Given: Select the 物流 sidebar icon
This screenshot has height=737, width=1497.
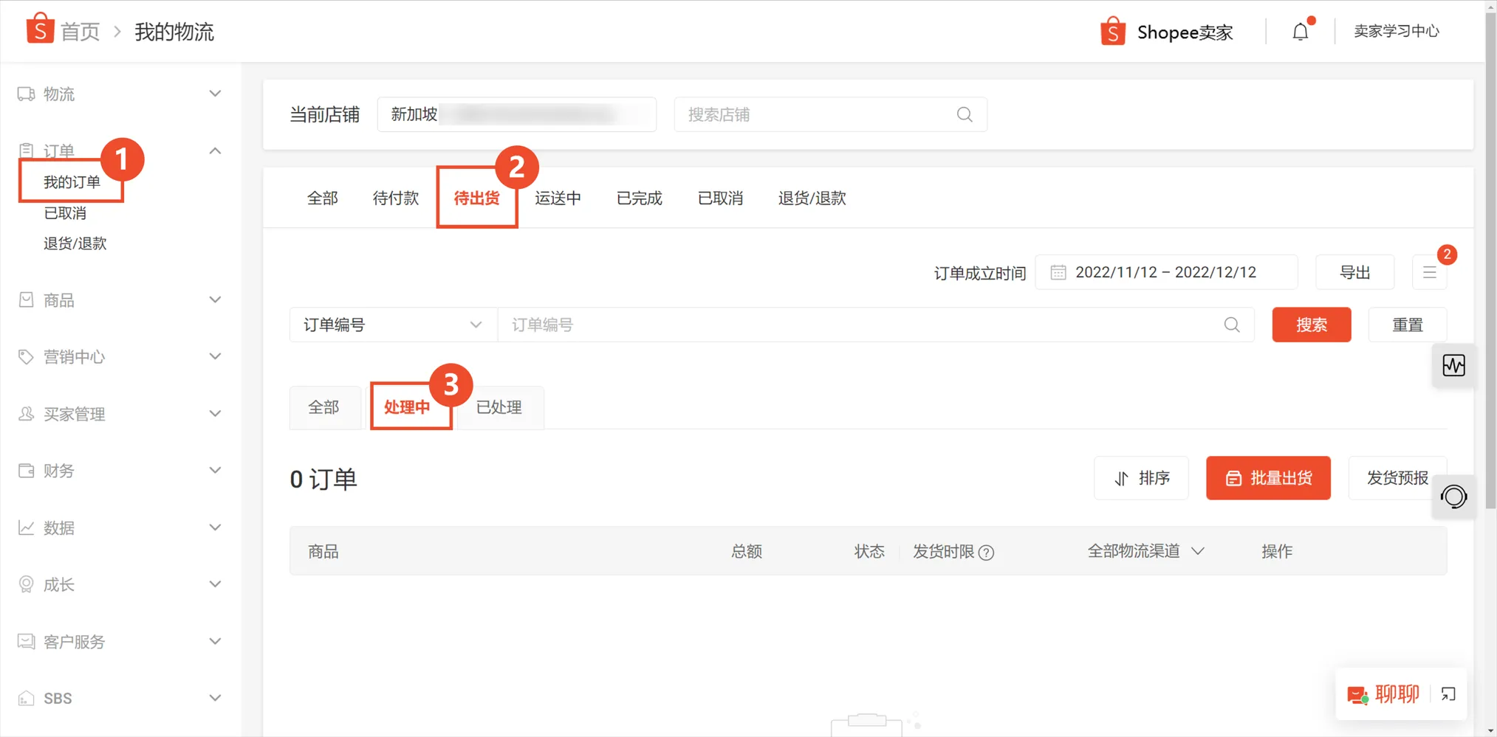Looking at the screenshot, I should (26, 94).
